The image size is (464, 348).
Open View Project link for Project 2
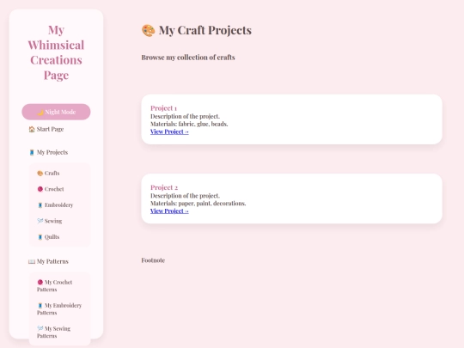pyautogui.click(x=169, y=211)
